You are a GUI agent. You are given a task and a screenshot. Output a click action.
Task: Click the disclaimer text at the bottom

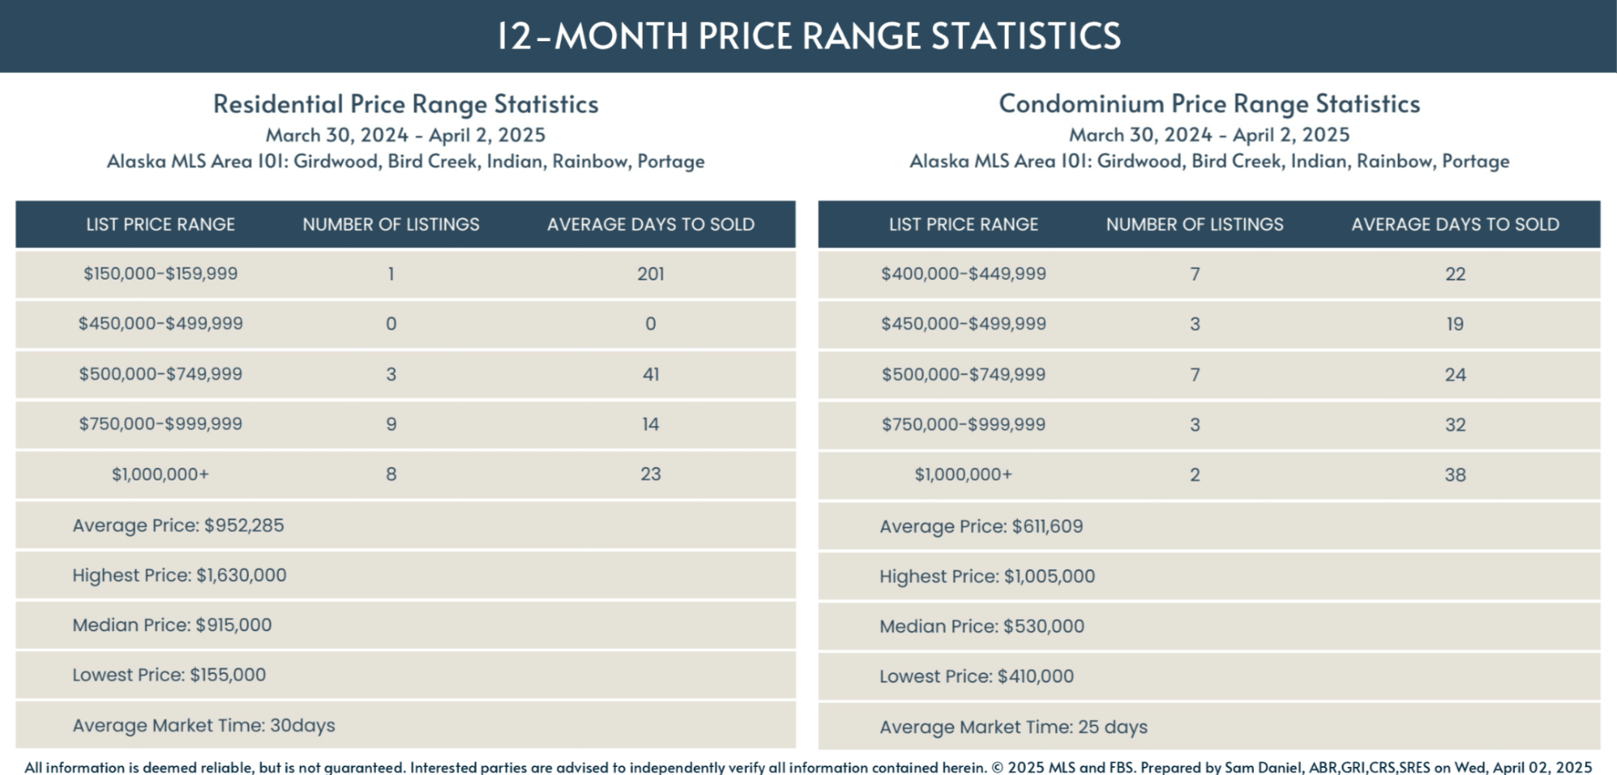coord(808,767)
